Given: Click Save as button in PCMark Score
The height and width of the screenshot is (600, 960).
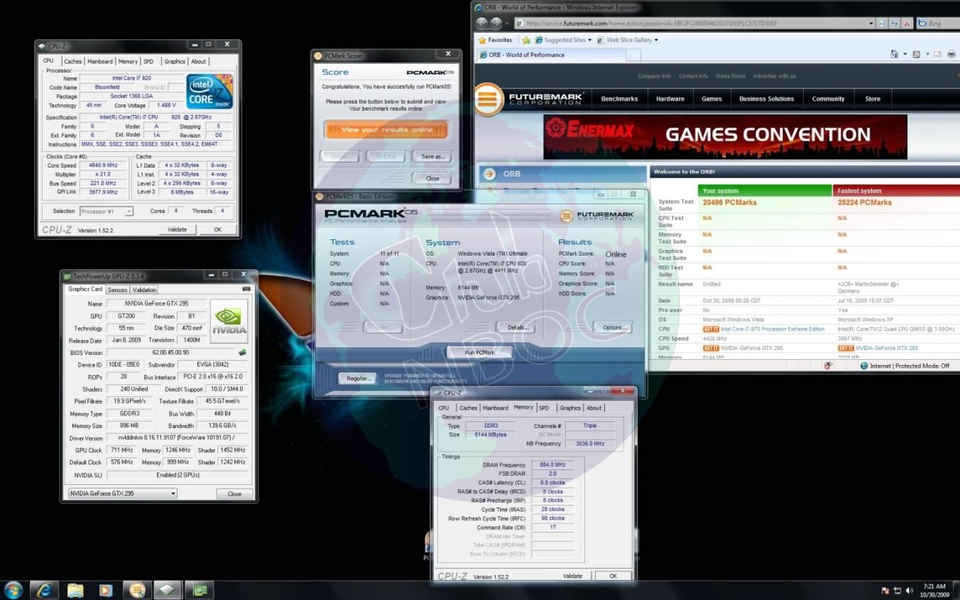Looking at the screenshot, I should [432, 156].
